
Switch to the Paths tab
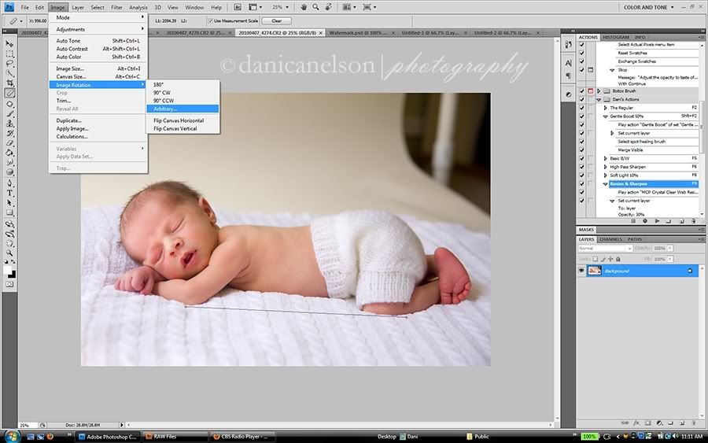pos(634,239)
